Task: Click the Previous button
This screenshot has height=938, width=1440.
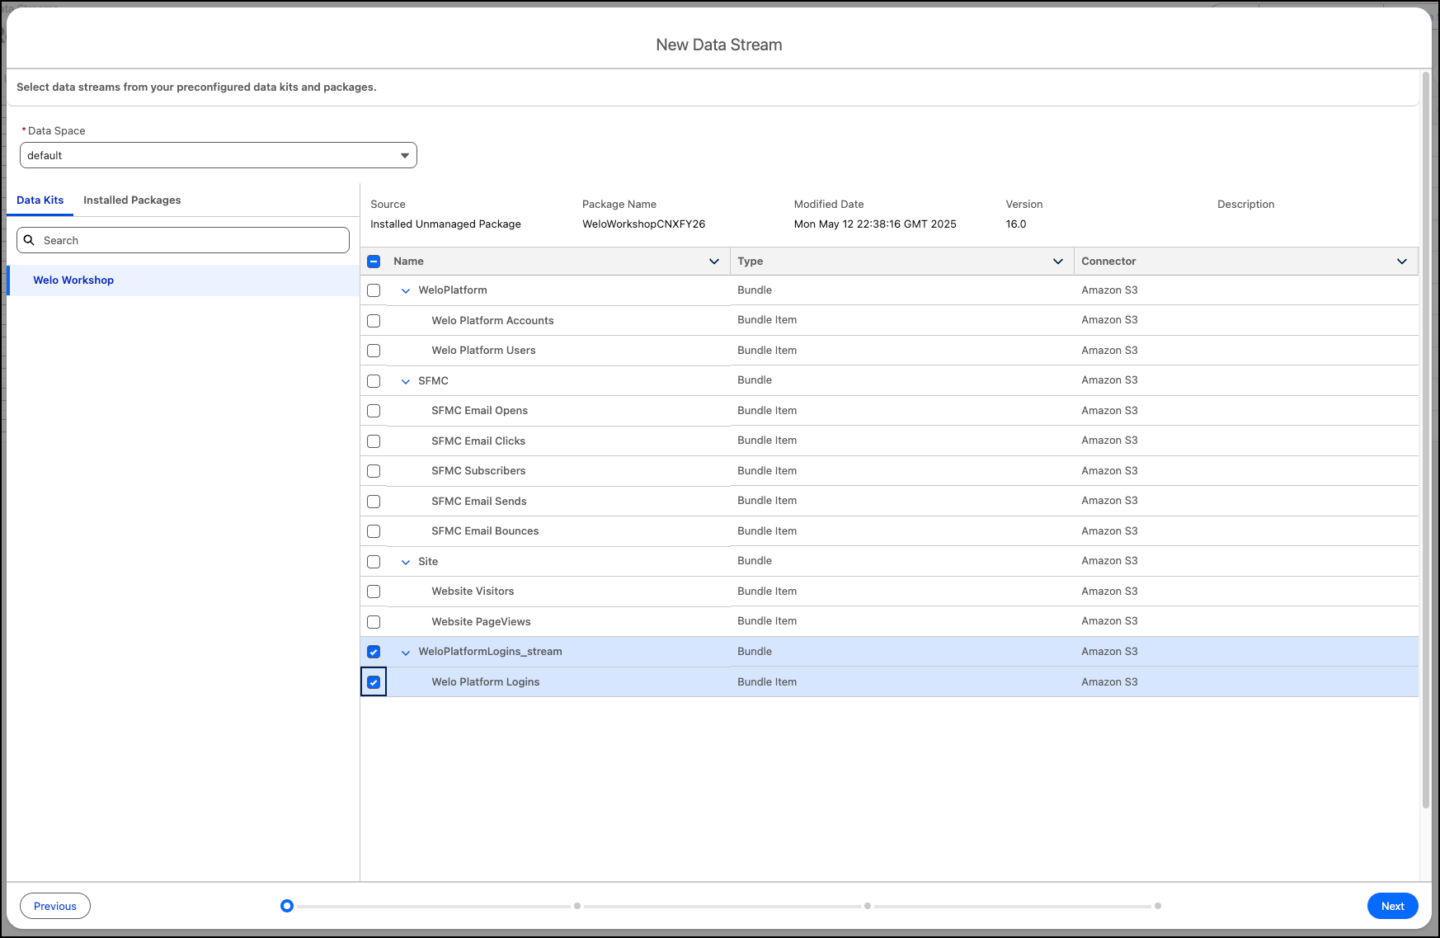Action: (55, 906)
